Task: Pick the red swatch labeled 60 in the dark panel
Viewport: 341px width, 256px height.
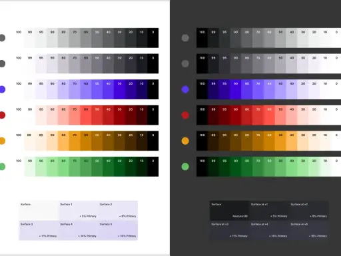Action: click(269, 115)
